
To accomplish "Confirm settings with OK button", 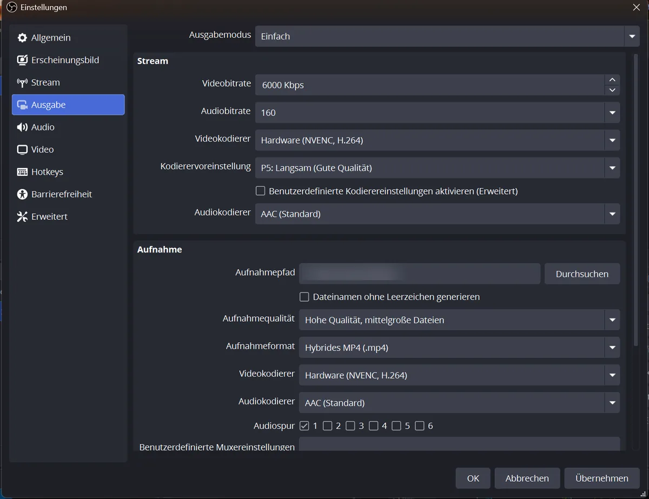I will click(473, 478).
